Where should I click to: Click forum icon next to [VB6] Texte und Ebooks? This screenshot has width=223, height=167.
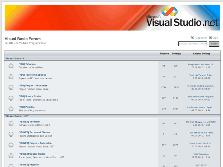(11, 77)
